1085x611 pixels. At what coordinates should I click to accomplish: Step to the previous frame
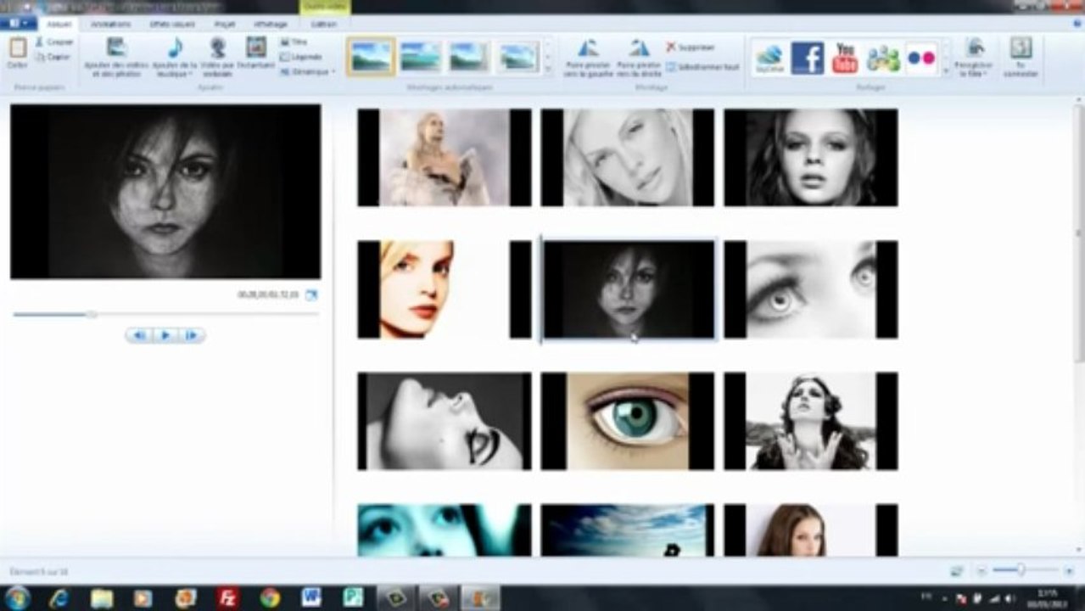pos(139,336)
